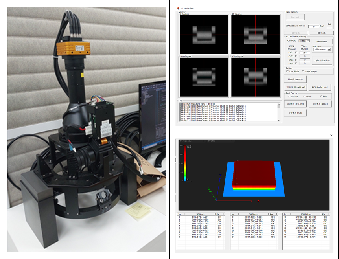Select the PCB test option
Image resolution: width=339 pixels, height=259 pixels.
point(321,96)
